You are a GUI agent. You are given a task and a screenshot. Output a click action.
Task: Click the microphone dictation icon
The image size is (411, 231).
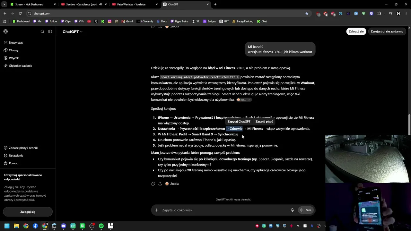pyautogui.click(x=292, y=210)
